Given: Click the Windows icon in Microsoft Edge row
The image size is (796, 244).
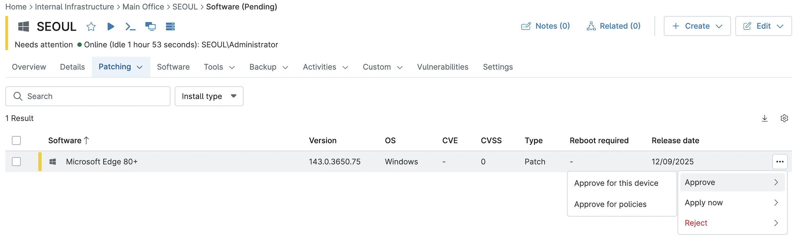Looking at the screenshot, I should pyautogui.click(x=53, y=162).
